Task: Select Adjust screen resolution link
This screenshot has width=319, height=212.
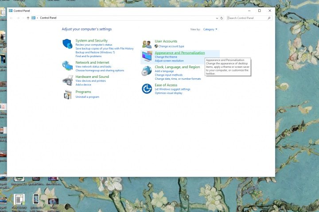Action: [x=169, y=61]
